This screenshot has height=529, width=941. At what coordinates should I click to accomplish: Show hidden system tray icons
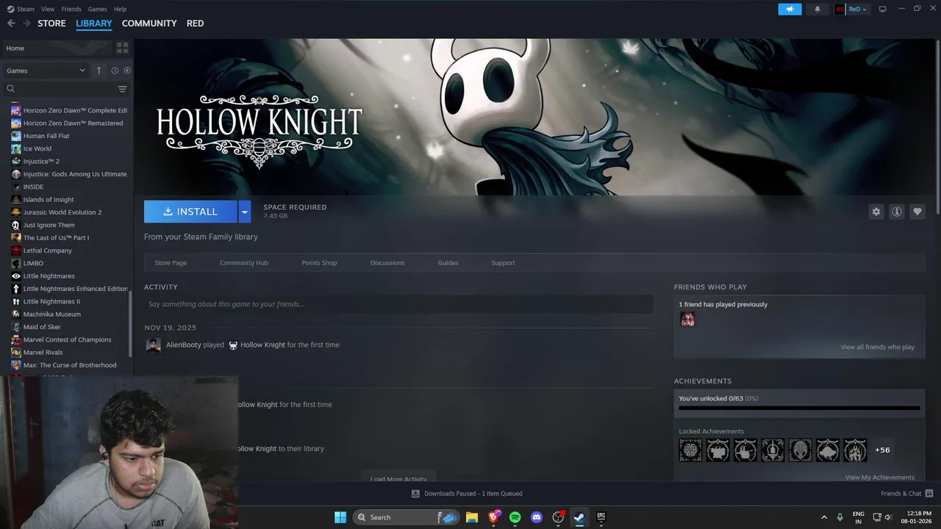pyautogui.click(x=824, y=517)
